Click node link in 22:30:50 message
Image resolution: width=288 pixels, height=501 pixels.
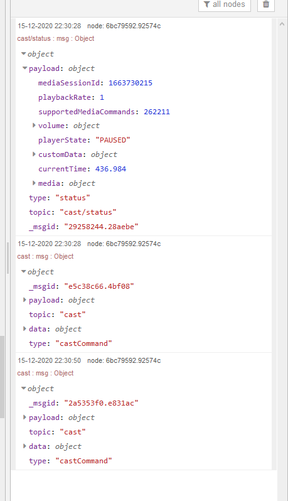124,360
